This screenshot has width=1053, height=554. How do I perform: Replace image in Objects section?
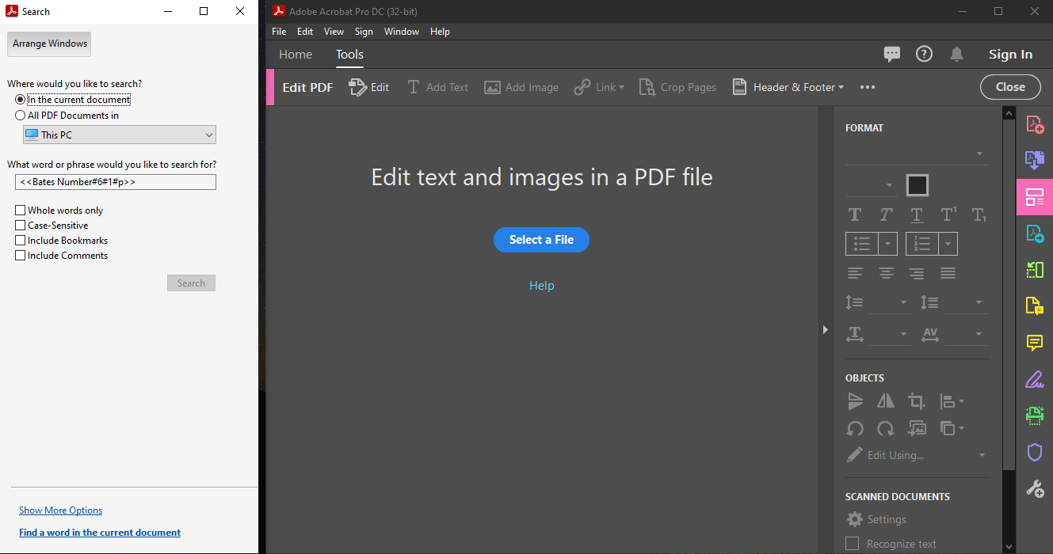click(x=917, y=429)
